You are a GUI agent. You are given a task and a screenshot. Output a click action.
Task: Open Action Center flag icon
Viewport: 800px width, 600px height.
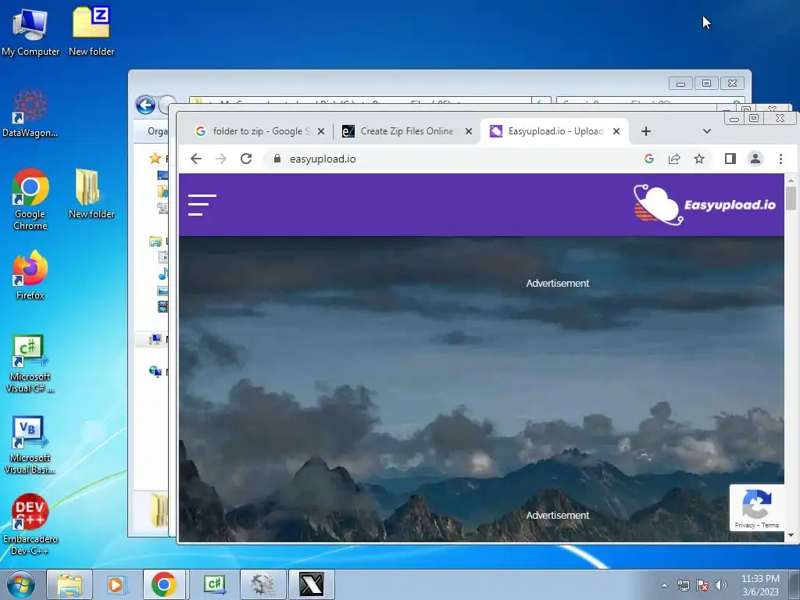(702, 585)
